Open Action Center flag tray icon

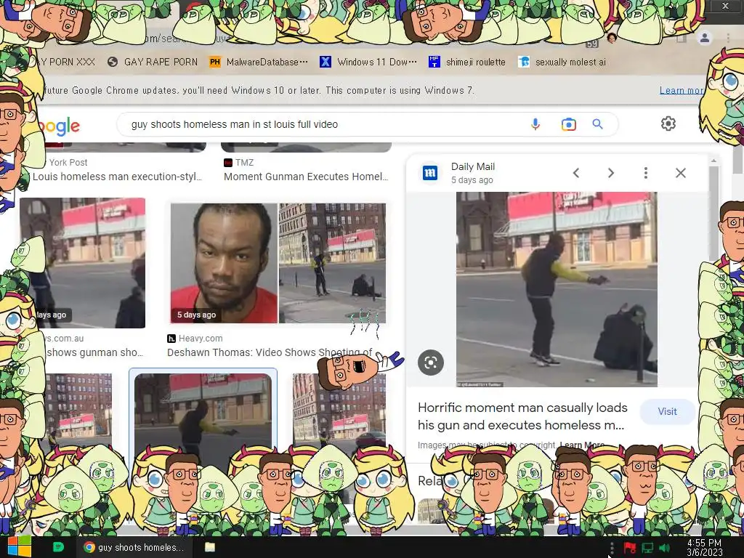[630, 548]
